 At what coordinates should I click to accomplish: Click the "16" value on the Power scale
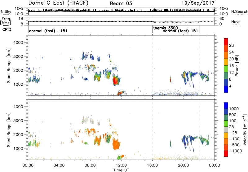pyautogui.click(x=231, y=66)
